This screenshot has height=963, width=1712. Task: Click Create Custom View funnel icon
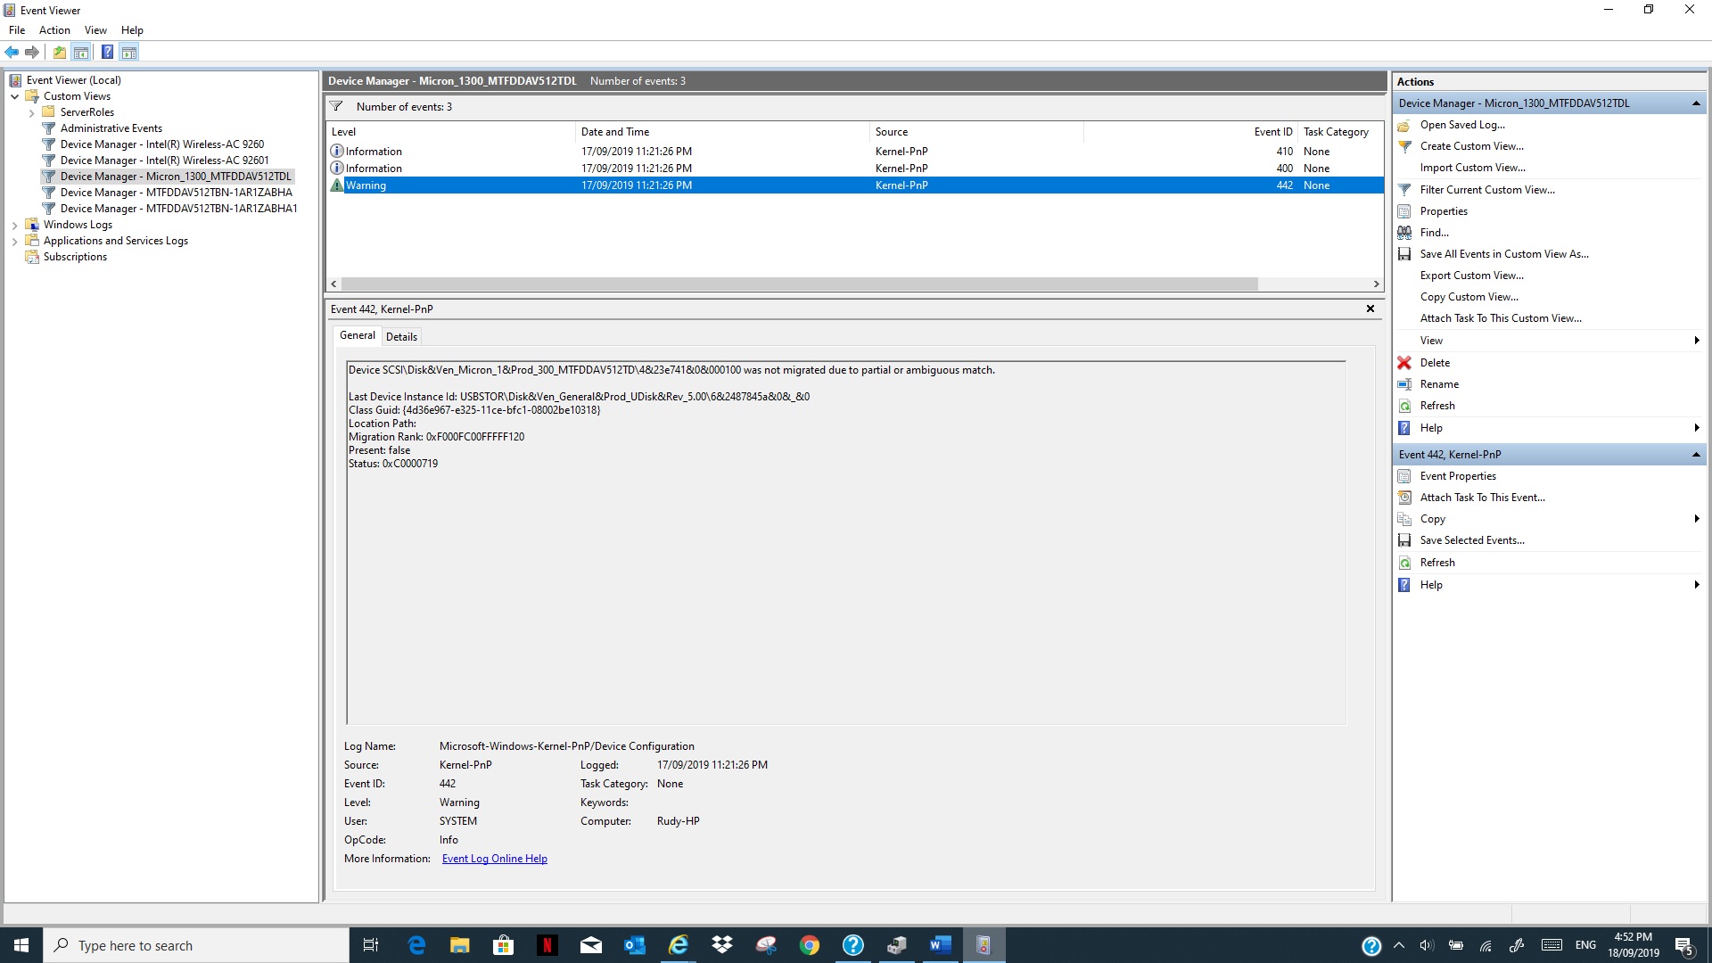coord(1404,146)
